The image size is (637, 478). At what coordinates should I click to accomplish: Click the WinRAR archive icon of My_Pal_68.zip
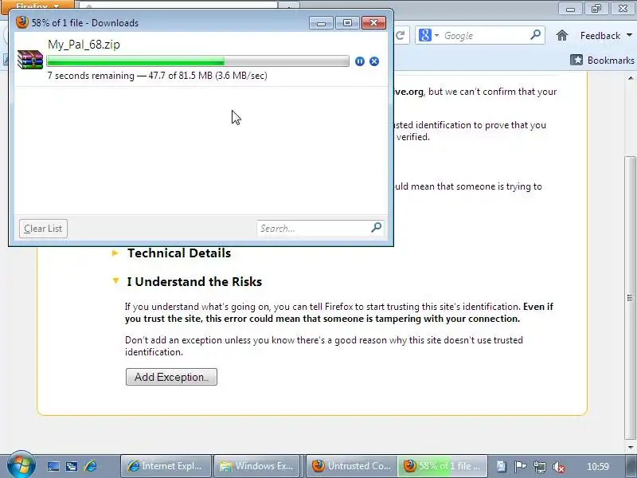click(30, 59)
